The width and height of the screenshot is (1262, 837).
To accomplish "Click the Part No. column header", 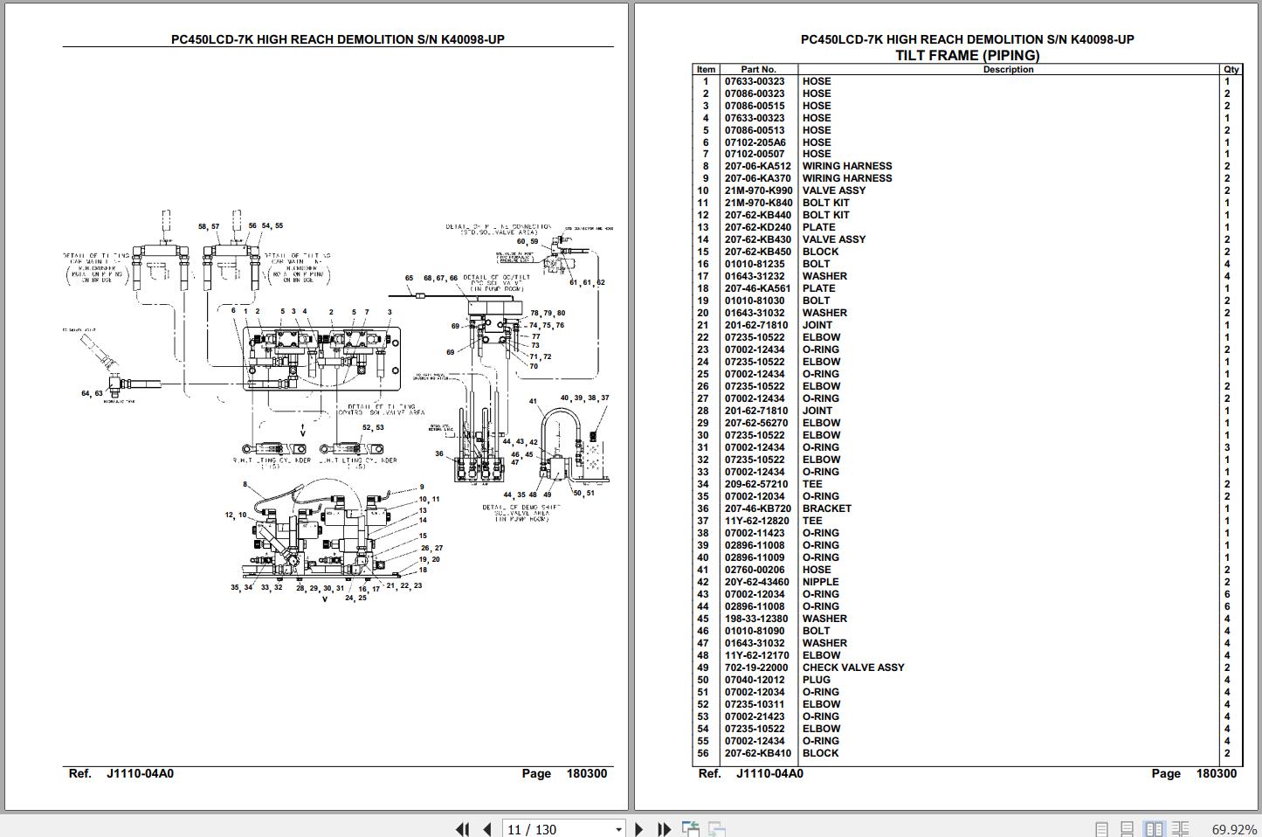I will click(x=758, y=69).
